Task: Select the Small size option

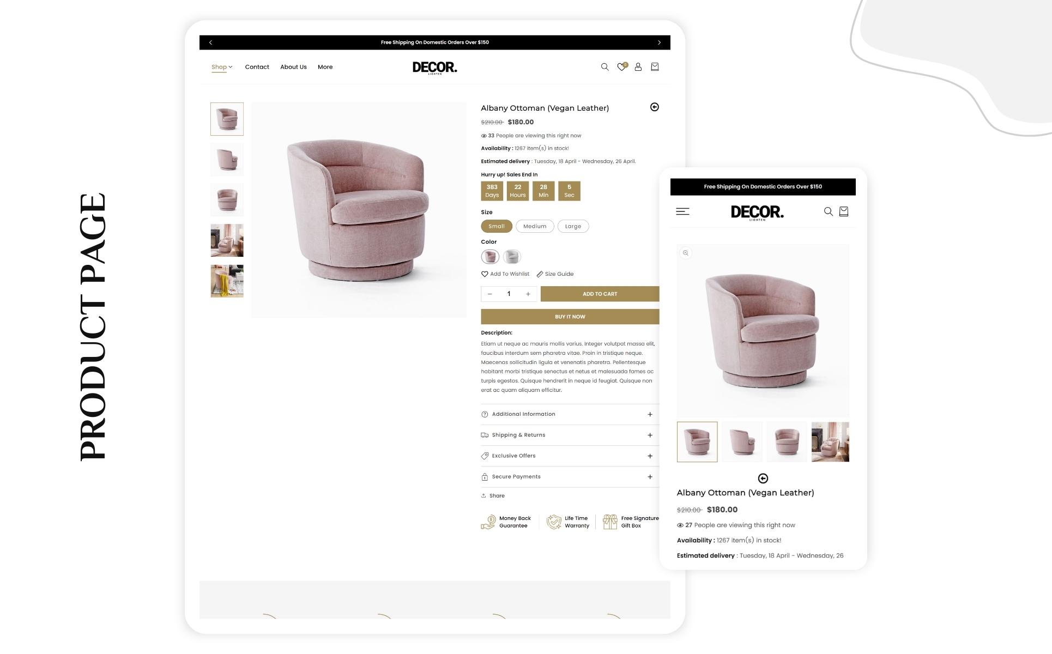Action: click(x=497, y=226)
